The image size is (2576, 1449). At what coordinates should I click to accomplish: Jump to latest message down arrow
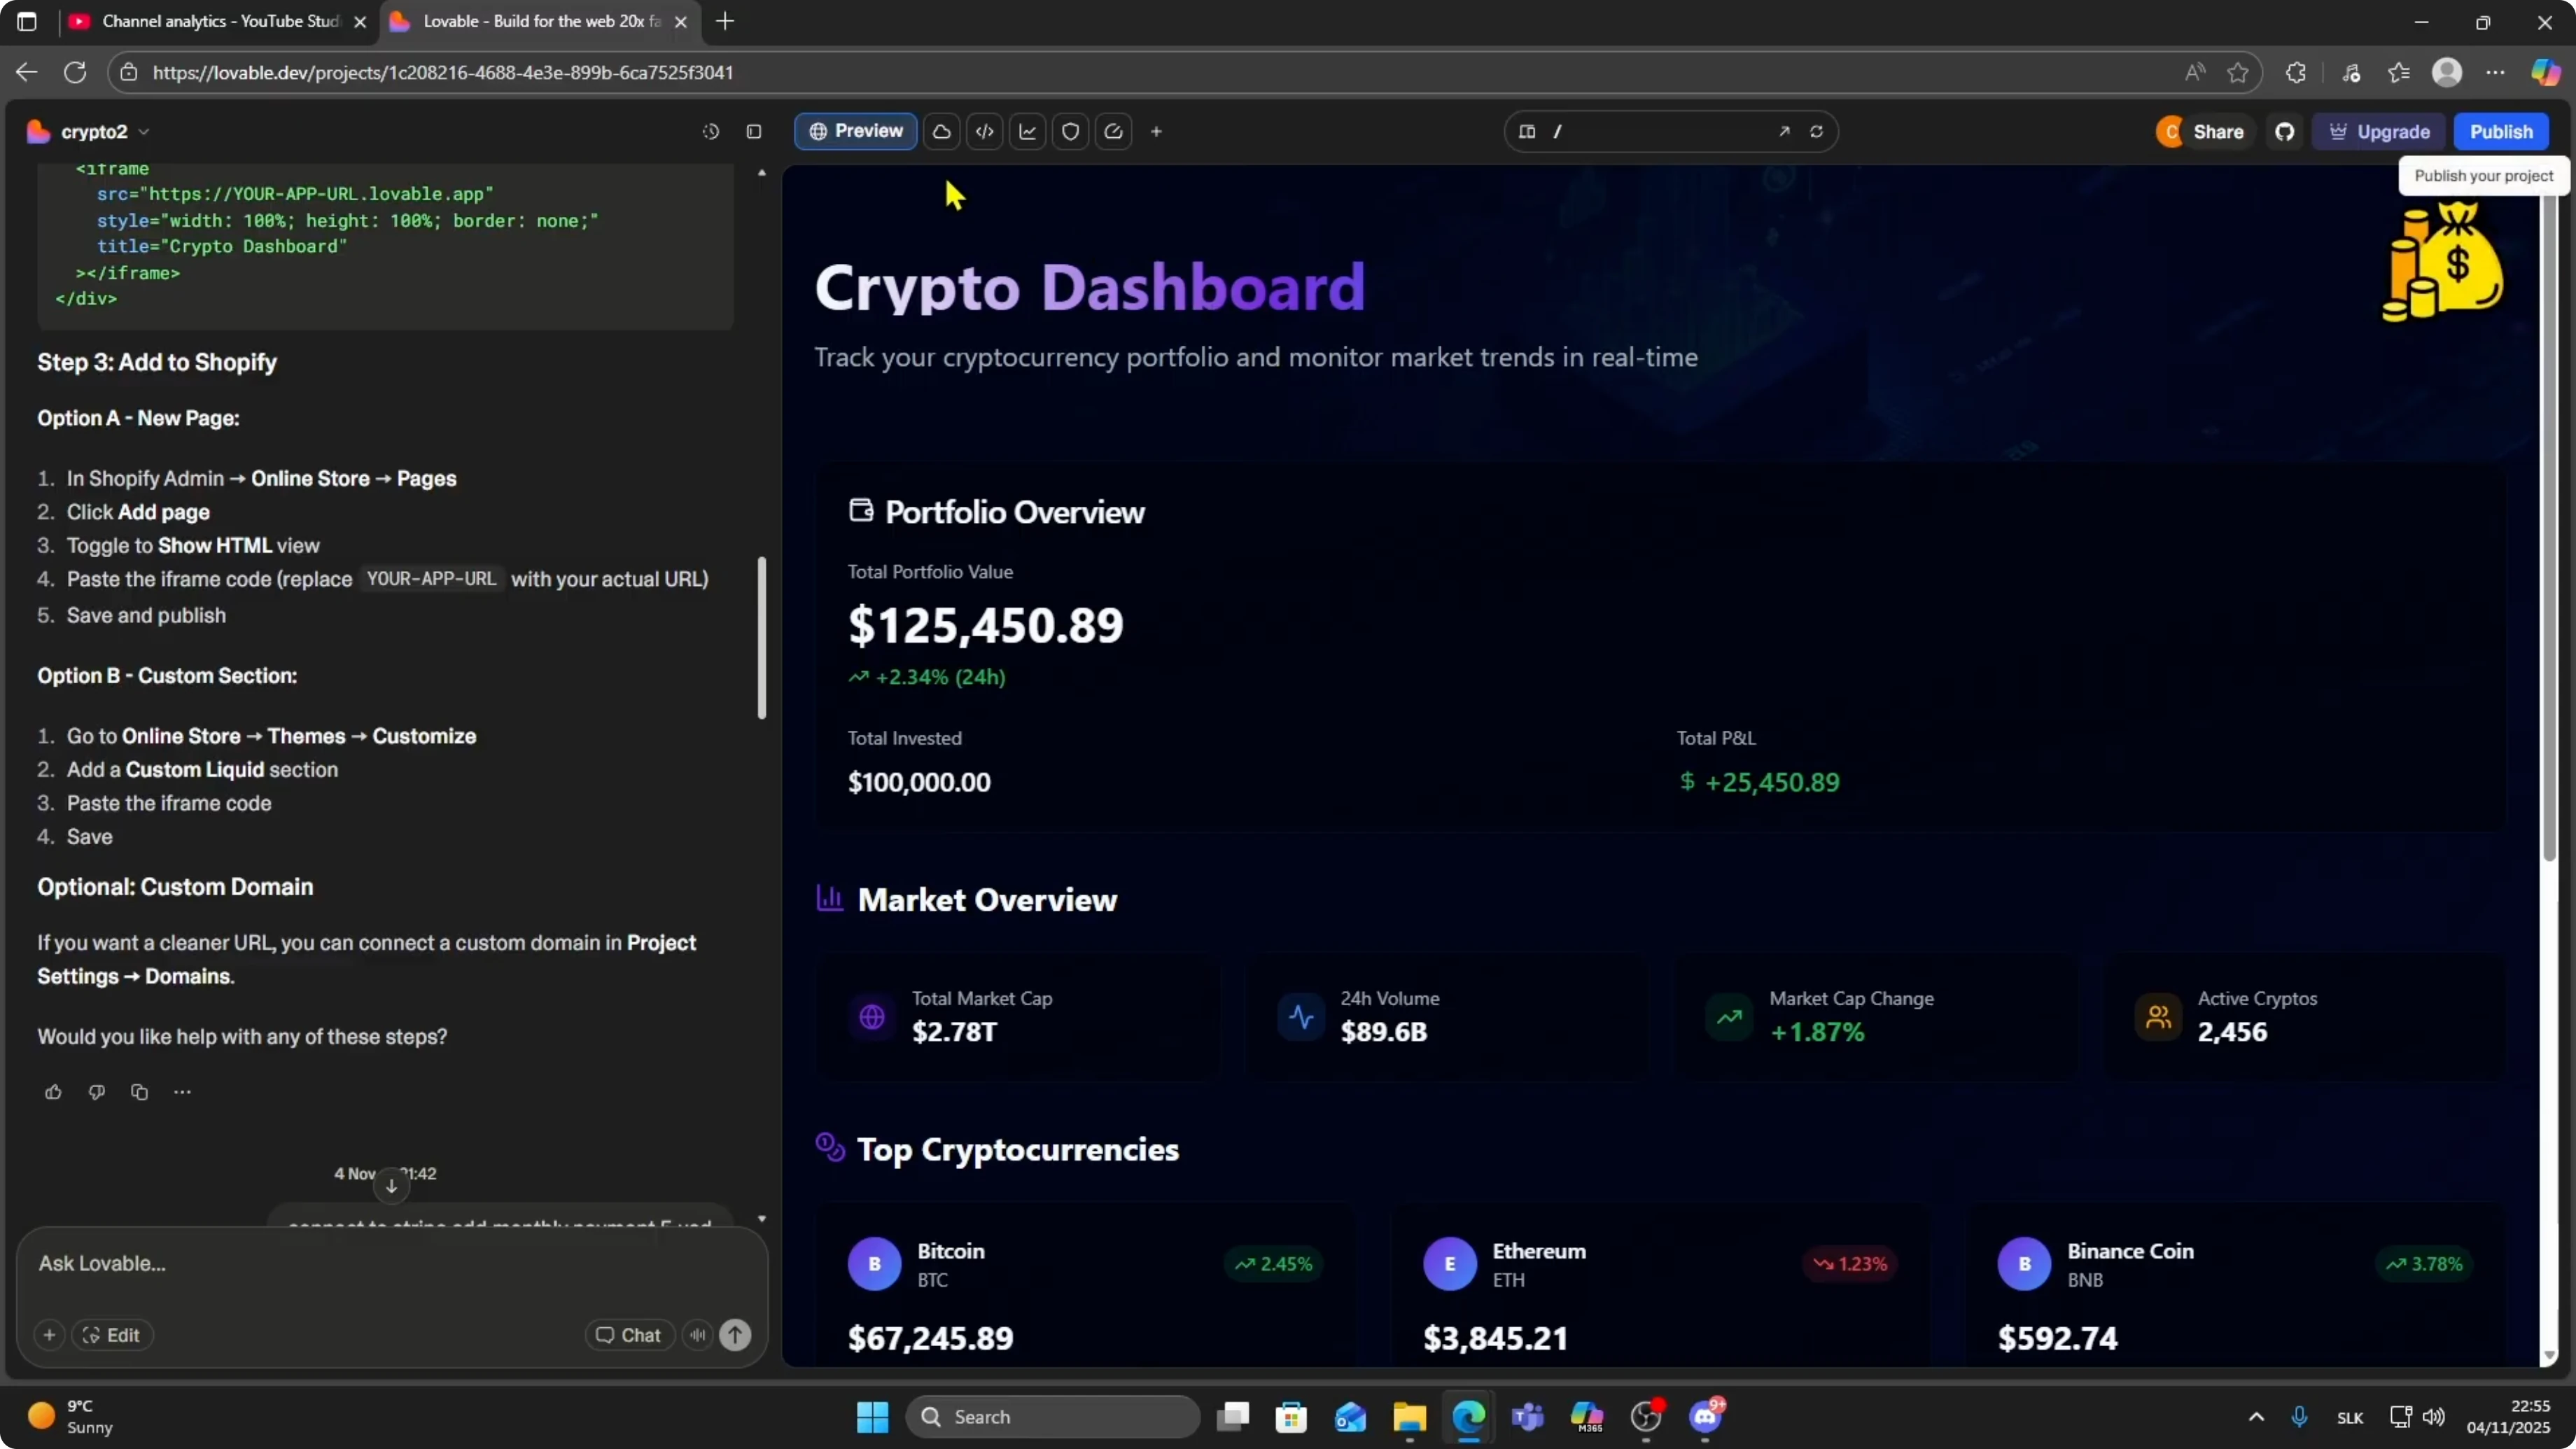(392, 1186)
